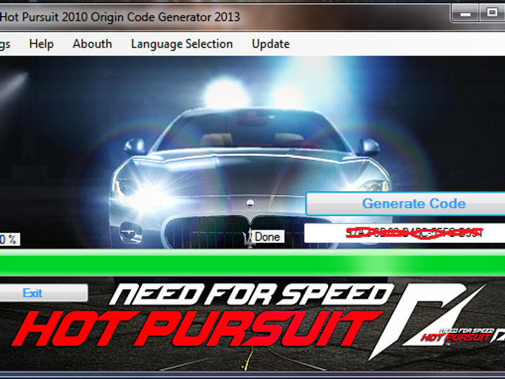This screenshot has height=379, width=505.
Task: Click the Done status label
Action: [x=267, y=236]
